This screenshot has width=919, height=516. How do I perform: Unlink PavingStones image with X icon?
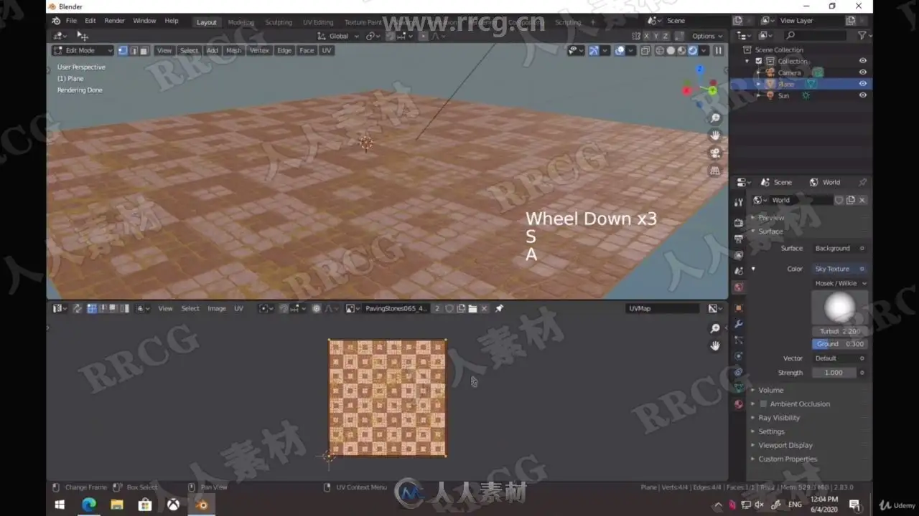pos(484,309)
